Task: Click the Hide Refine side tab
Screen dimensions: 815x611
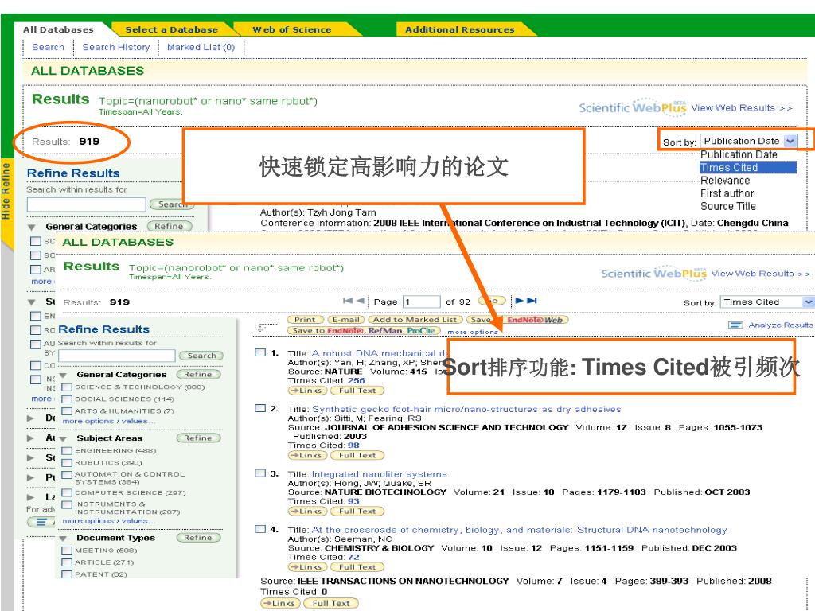Action: pos(6,191)
